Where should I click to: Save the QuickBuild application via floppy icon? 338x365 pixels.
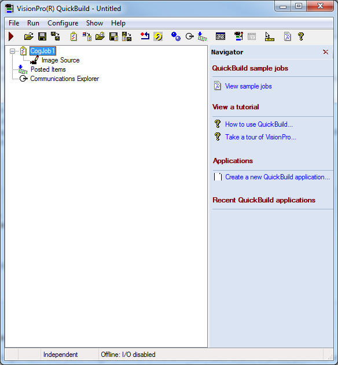point(42,36)
